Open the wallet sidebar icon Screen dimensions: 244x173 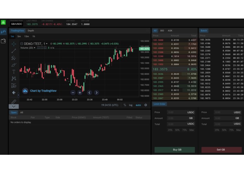coord(3,41)
